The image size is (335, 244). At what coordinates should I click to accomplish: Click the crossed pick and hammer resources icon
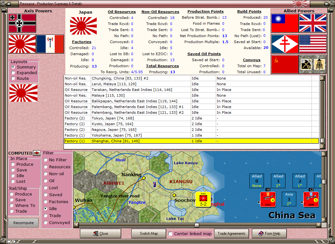tap(306, 64)
